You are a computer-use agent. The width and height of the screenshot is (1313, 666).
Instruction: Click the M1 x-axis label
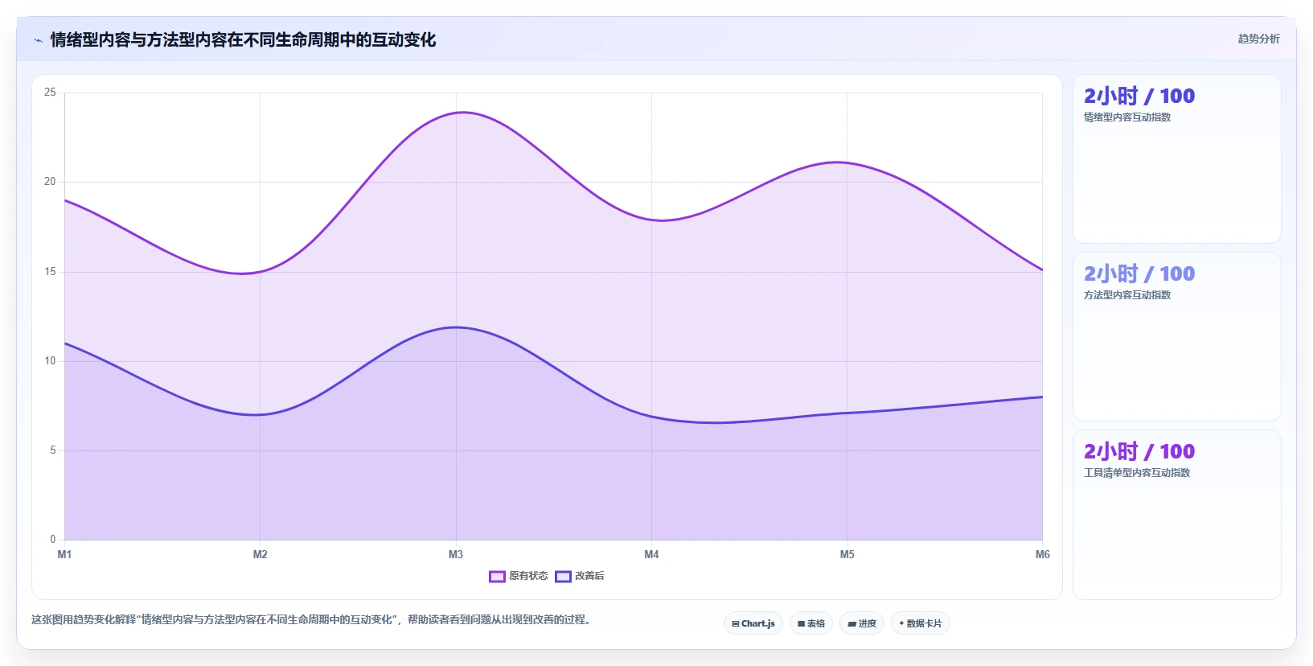(x=64, y=554)
